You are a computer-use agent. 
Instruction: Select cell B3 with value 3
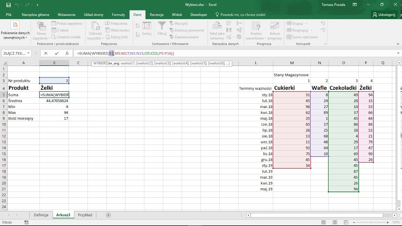click(x=54, y=81)
